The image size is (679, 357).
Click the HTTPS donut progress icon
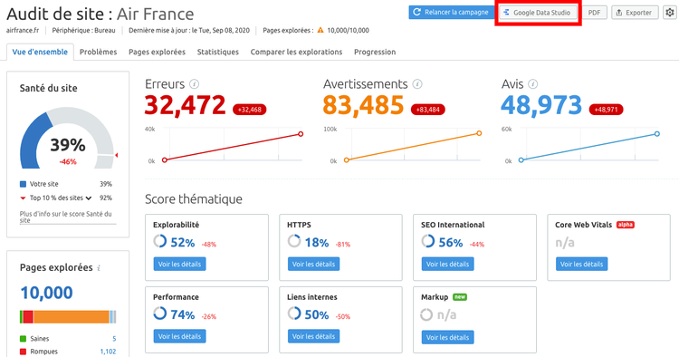(294, 241)
